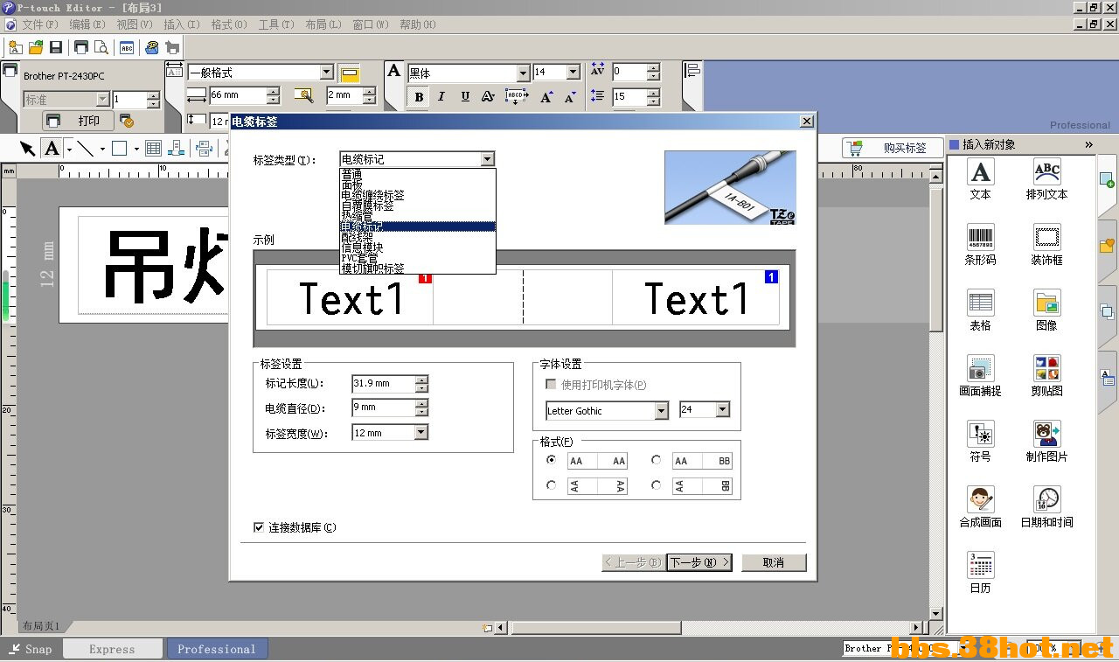This screenshot has height=662, width=1119.
Task: Toggle Bold text formatting
Action: coord(419,96)
